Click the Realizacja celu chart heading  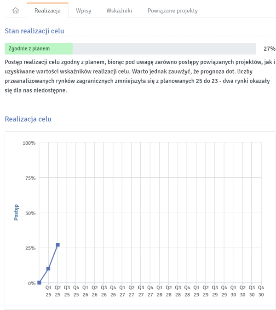point(28,119)
